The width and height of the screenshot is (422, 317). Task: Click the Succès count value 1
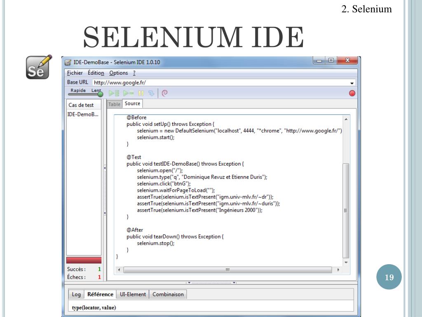pyautogui.click(x=99, y=269)
